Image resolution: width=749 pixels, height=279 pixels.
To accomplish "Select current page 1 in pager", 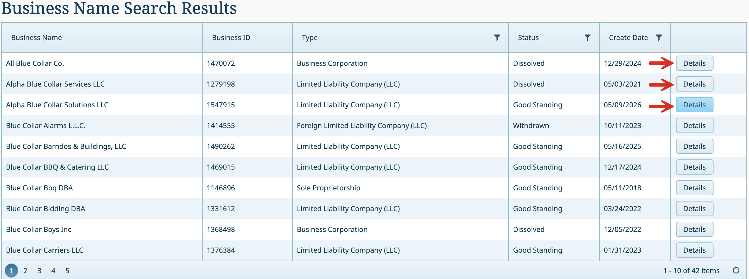I will [11, 271].
